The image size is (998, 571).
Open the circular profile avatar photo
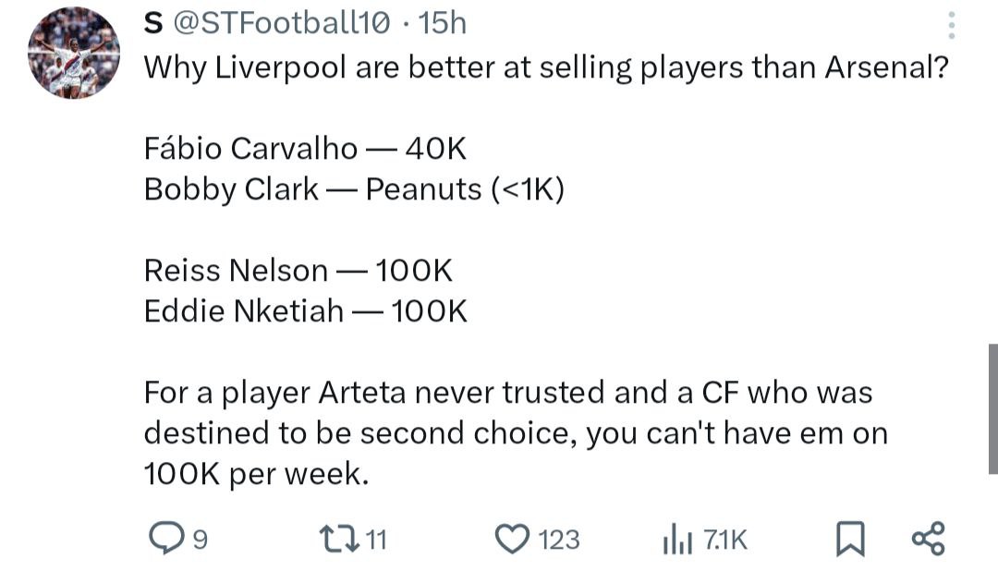(x=73, y=53)
